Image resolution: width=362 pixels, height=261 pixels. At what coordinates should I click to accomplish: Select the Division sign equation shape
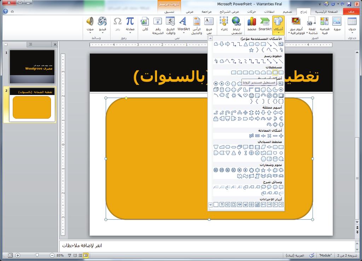263,136
